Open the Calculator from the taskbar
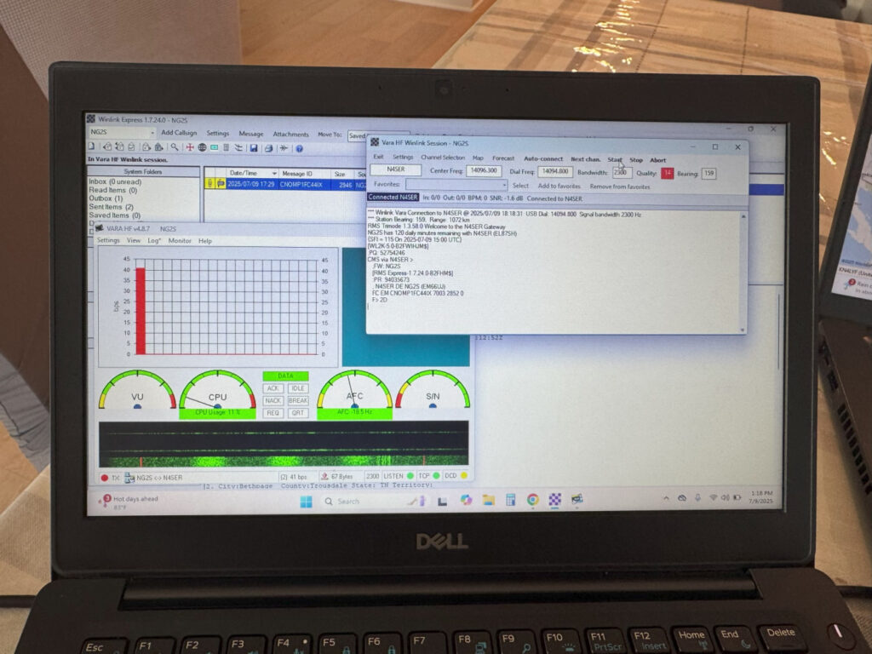The image size is (872, 654). pos(511,500)
